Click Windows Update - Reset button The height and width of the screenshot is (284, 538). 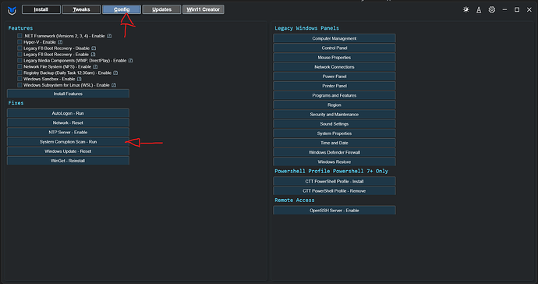68,151
